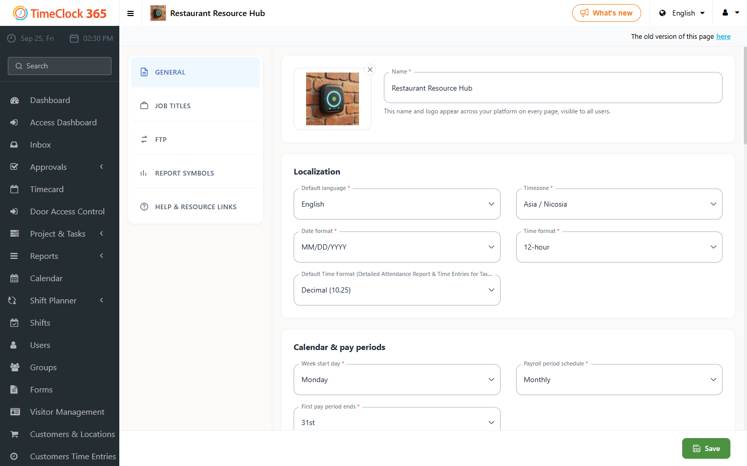Click the Save button

click(706, 448)
